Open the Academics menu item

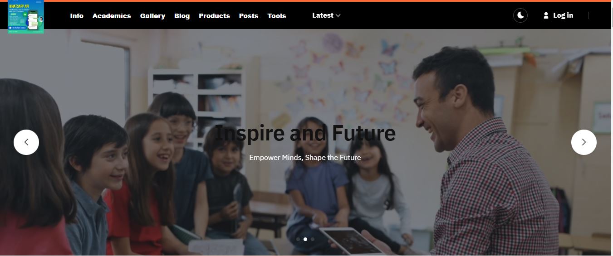point(112,16)
